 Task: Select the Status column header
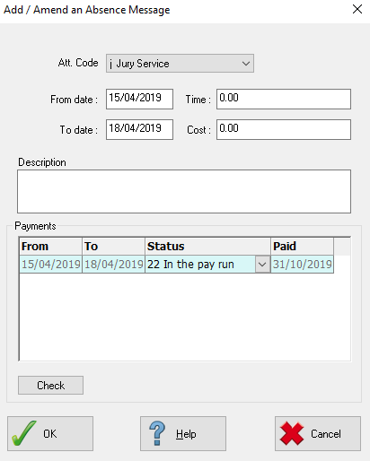pyautogui.click(x=207, y=247)
